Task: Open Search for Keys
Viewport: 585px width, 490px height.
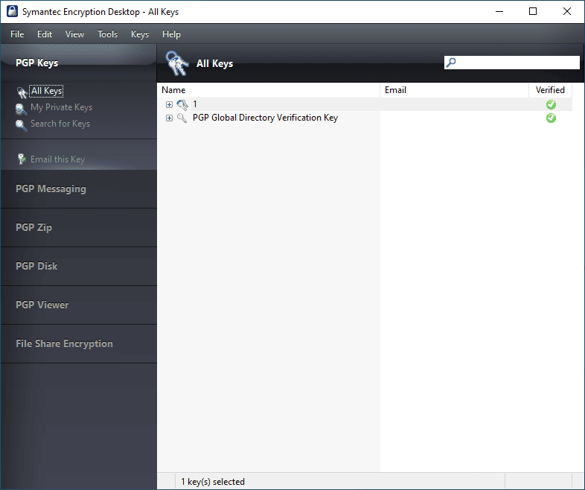Action: point(60,124)
